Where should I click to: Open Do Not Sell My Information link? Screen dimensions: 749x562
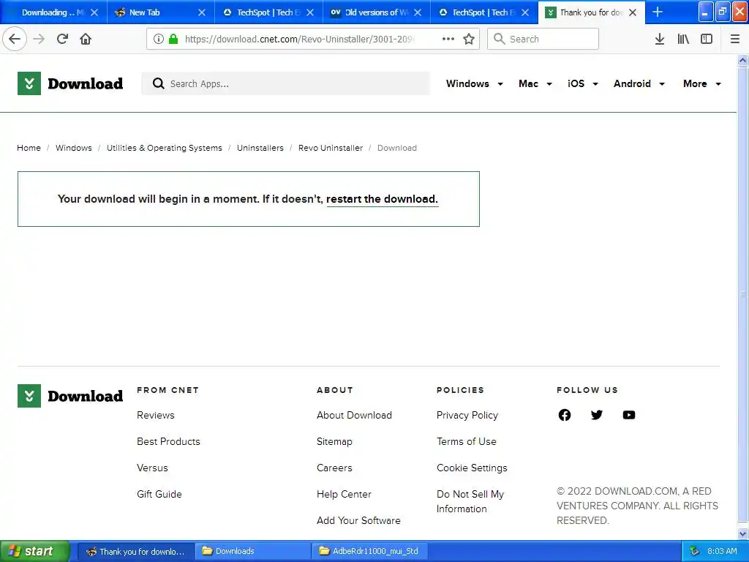pyautogui.click(x=470, y=501)
